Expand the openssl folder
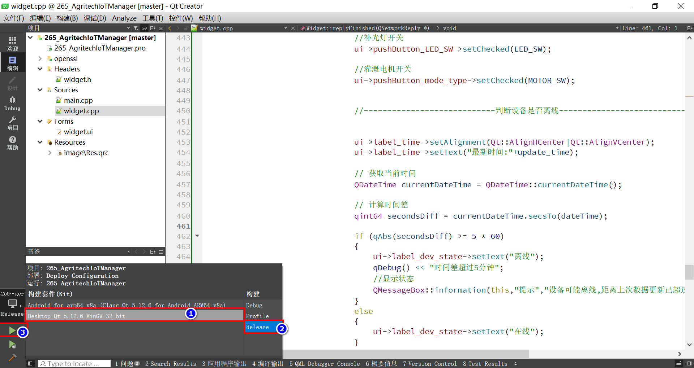Image resolution: width=694 pixels, height=368 pixels. click(40, 58)
